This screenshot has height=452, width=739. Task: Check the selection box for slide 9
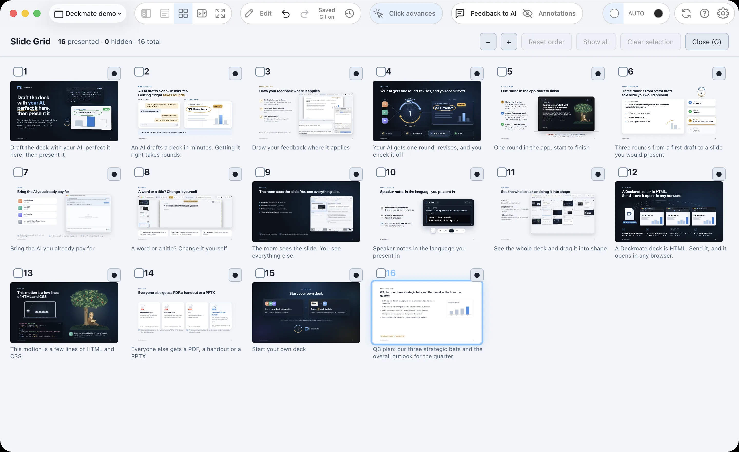(x=260, y=172)
